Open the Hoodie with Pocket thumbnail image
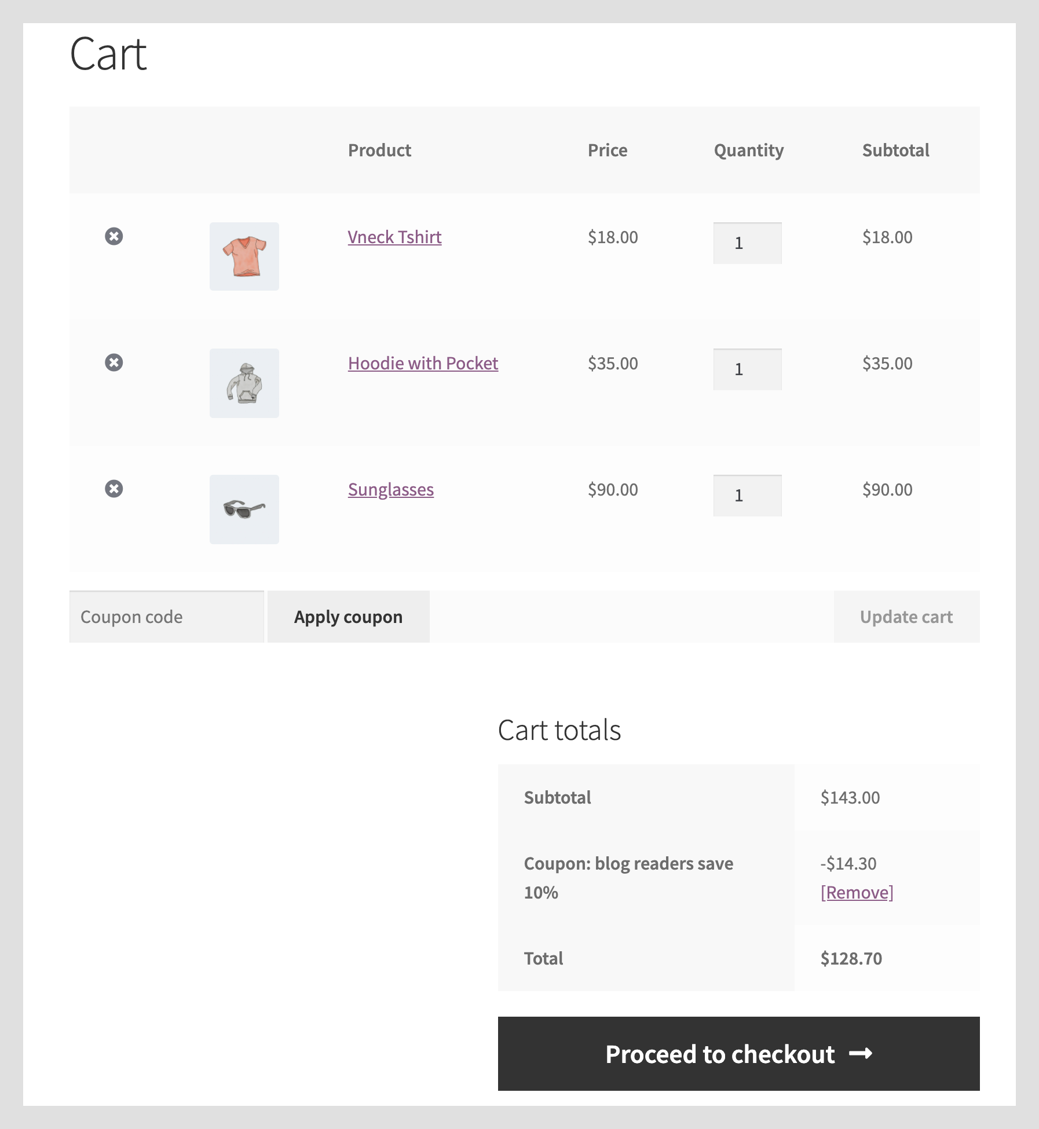This screenshot has height=1129, width=1039. point(244,383)
